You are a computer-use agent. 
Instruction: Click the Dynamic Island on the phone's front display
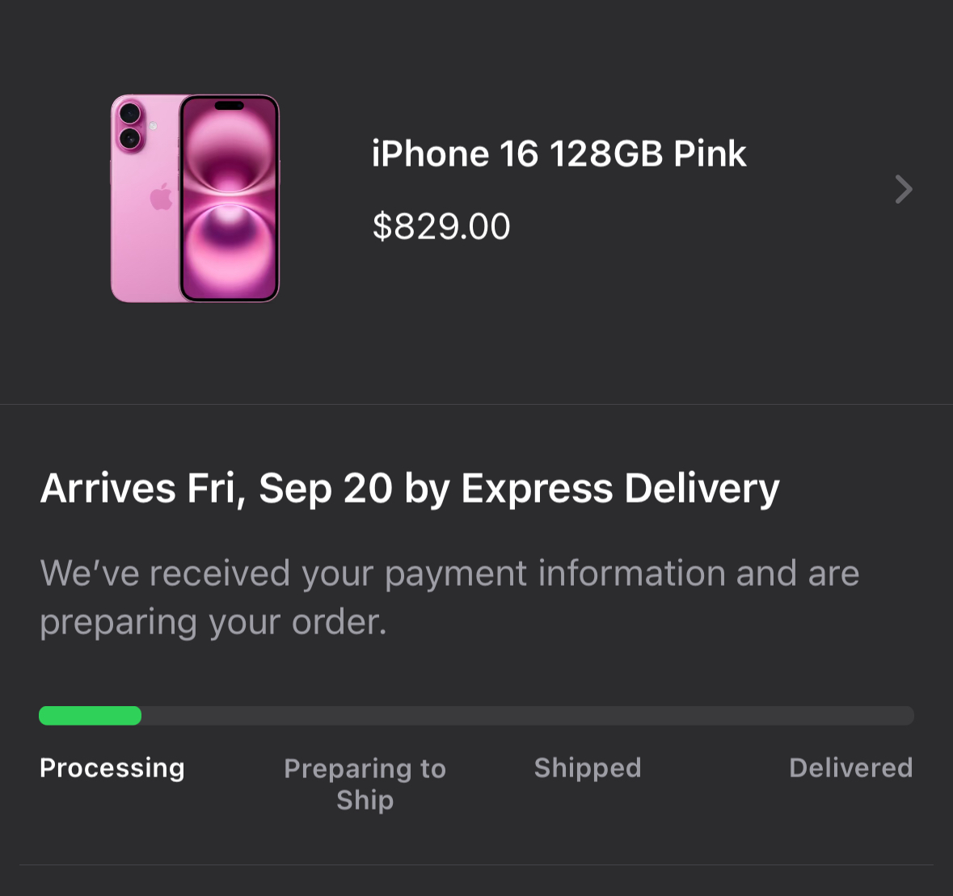click(229, 106)
